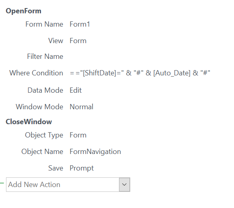Click inside the Add New Action box

click(x=63, y=185)
